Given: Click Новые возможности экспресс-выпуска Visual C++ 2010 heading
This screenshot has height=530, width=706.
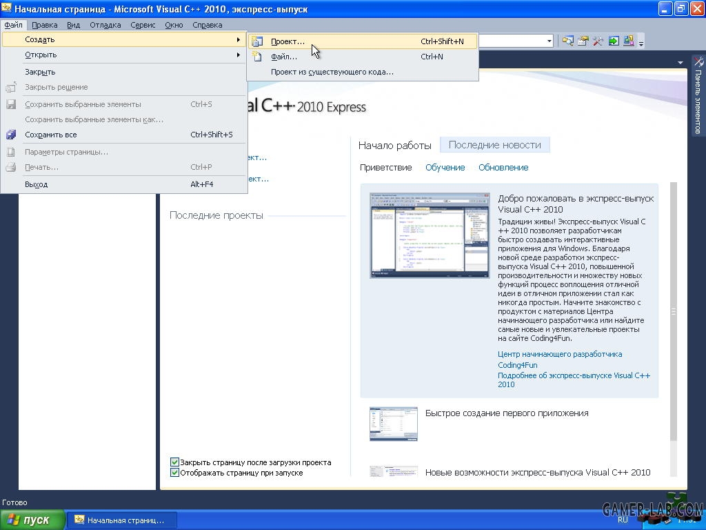Looking at the screenshot, I should (538, 472).
